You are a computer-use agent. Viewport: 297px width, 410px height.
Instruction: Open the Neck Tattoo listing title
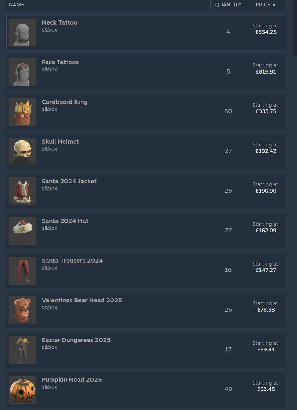coord(60,22)
